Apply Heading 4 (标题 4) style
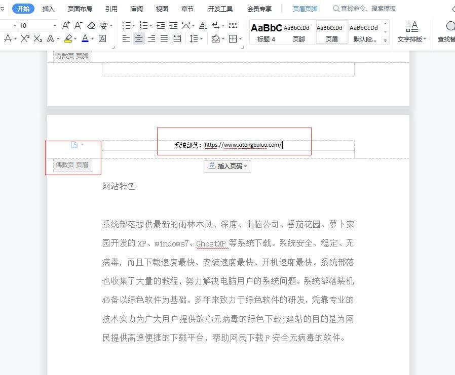 (266, 32)
